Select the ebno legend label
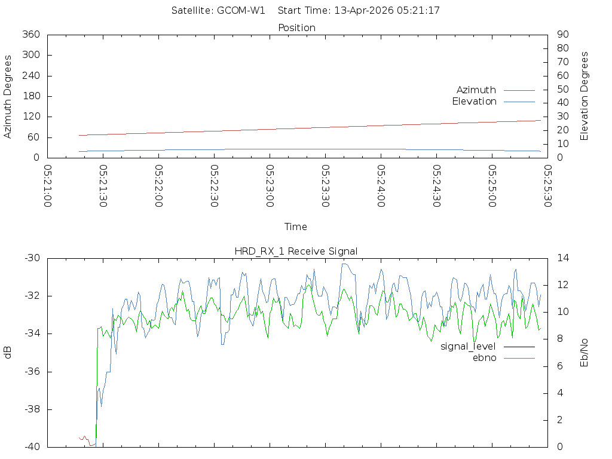This screenshot has height=459, width=612. pyautogui.click(x=485, y=357)
